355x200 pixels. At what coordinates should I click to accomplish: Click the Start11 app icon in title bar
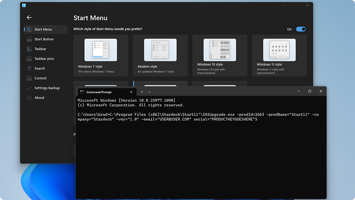(x=24, y=6)
